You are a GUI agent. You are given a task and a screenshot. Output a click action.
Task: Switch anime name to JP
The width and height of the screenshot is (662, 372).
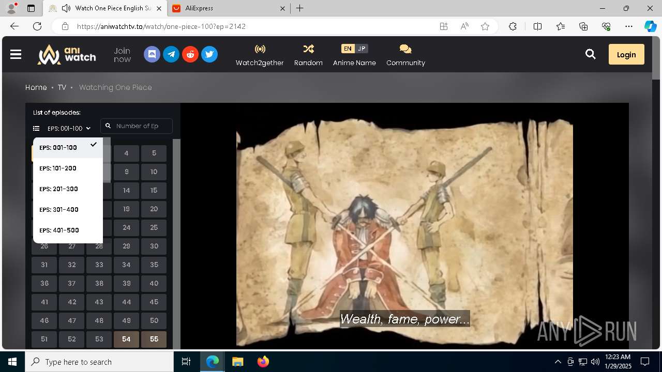pos(362,49)
